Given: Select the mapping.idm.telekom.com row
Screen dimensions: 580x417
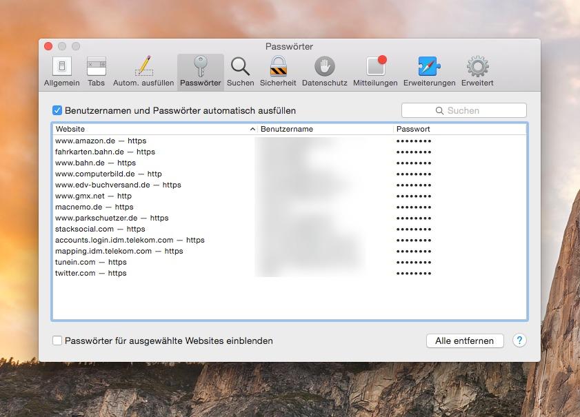Looking at the screenshot, I should tap(290, 251).
